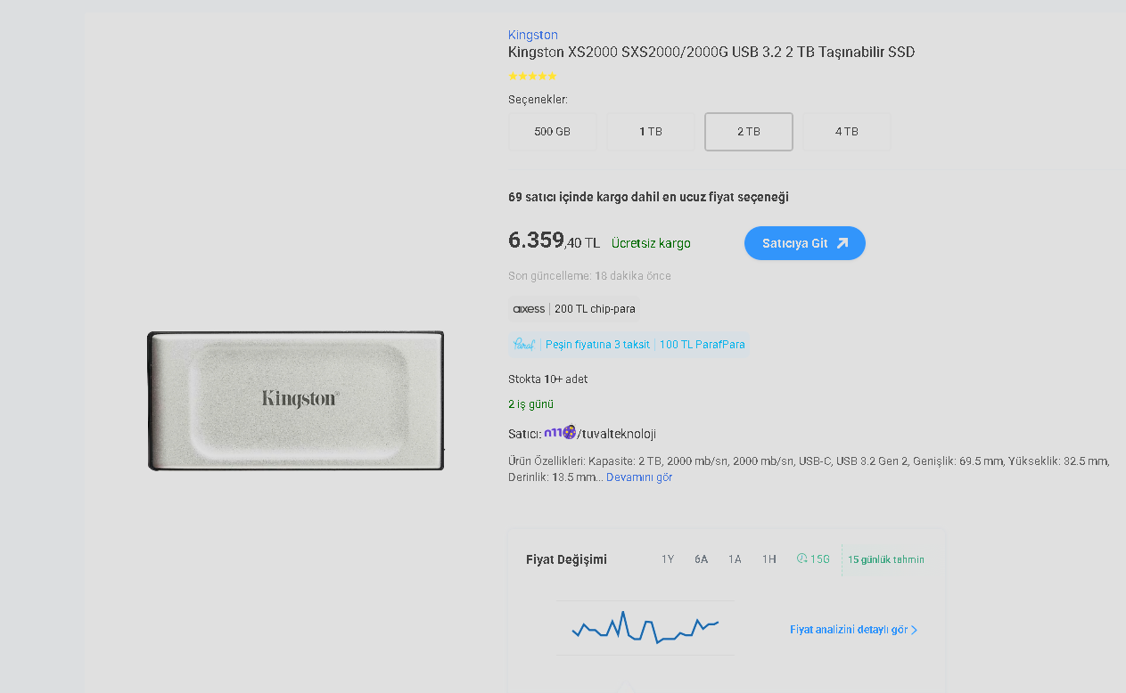Switch price chart to 1H range
Screen dimensions: 1126x693
pyautogui.click(x=769, y=559)
